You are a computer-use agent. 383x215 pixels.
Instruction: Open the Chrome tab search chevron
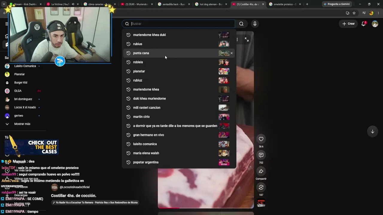click(4, 4)
